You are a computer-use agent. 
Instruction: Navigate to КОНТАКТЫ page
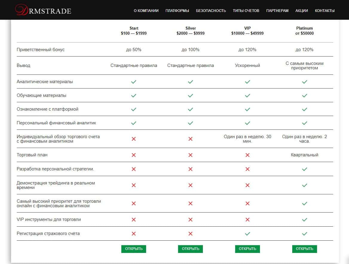click(x=324, y=10)
